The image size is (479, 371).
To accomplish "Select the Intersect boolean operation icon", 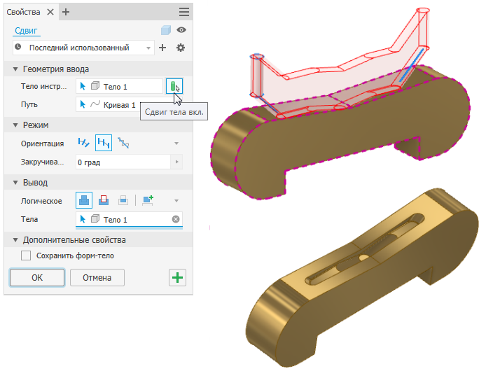I will pyautogui.click(x=123, y=200).
